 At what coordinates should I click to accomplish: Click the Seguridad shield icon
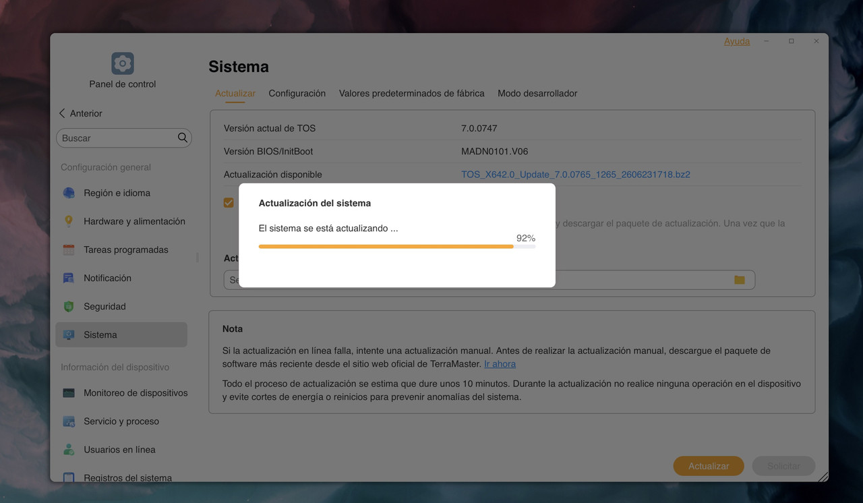69,306
